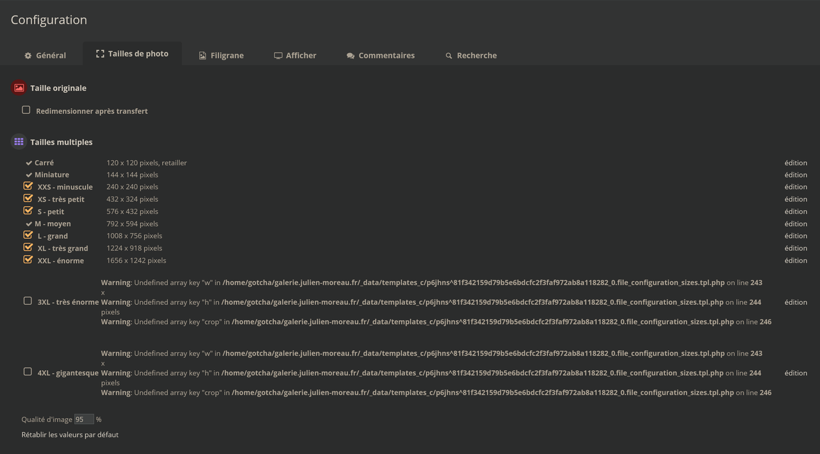Open édition for 3XL - très énorme
Image resolution: width=820 pixels, height=454 pixels.
coord(796,302)
